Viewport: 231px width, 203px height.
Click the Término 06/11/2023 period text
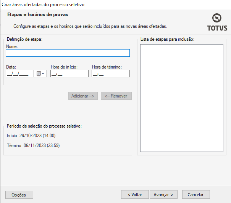coord(33,145)
